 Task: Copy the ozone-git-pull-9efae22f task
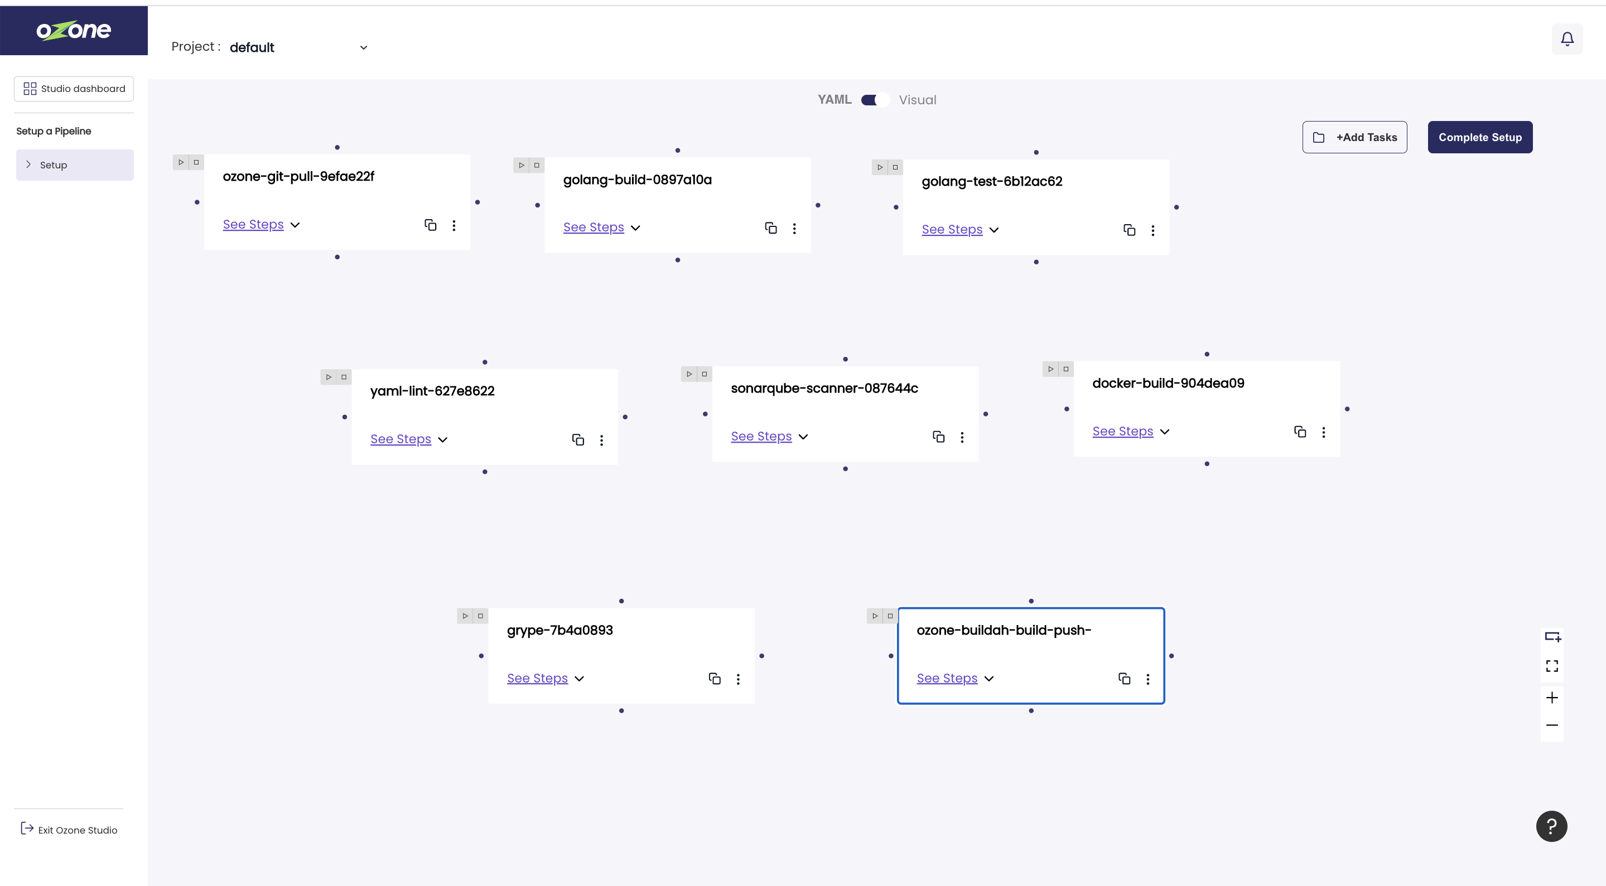pos(430,225)
